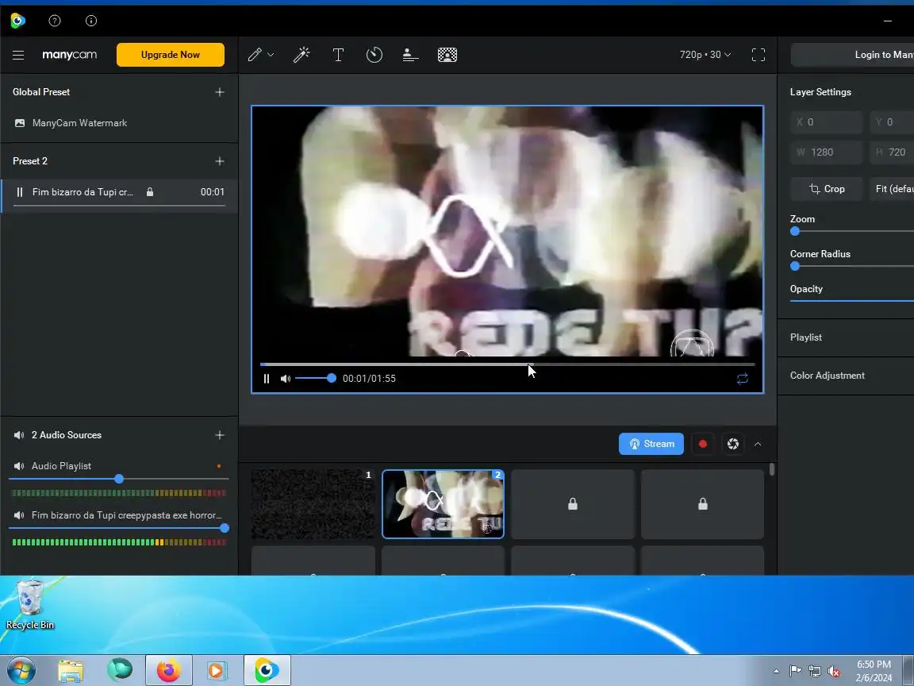Image resolution: width=914 pixels, height=686 pixels.
Task: Open File Explorer from taskbar
Action: [71, 671]
